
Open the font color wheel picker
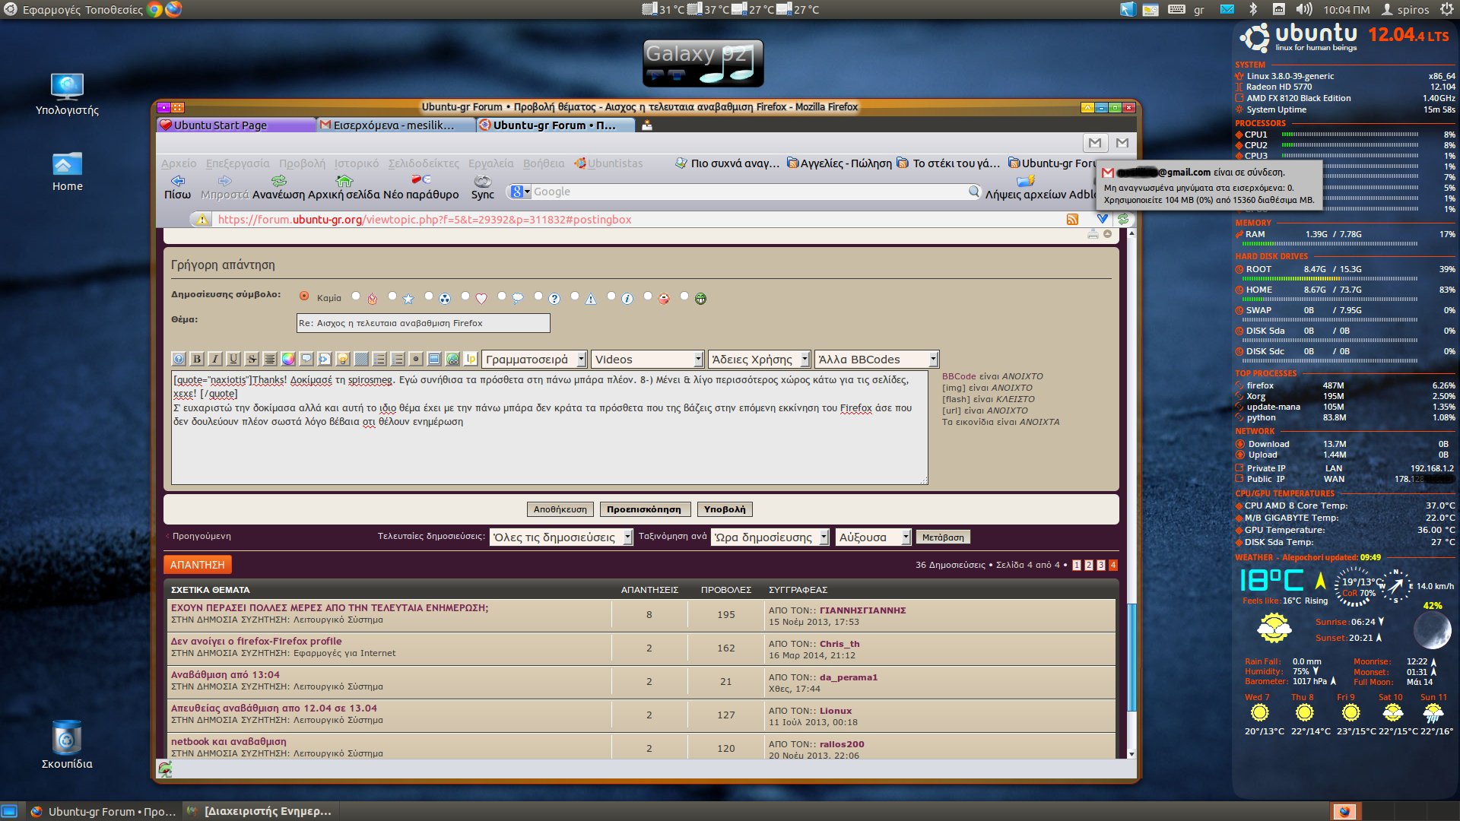[x=288, y=359]
